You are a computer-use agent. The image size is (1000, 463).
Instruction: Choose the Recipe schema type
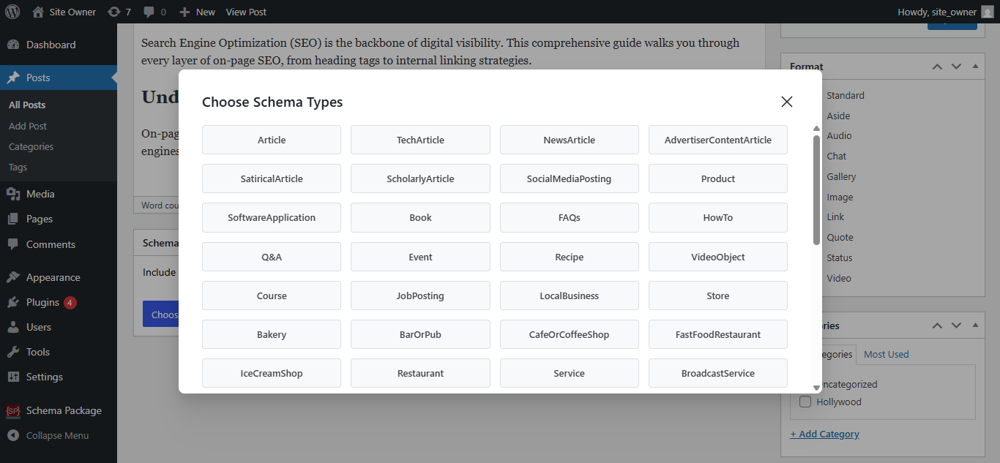coord(569,257)
